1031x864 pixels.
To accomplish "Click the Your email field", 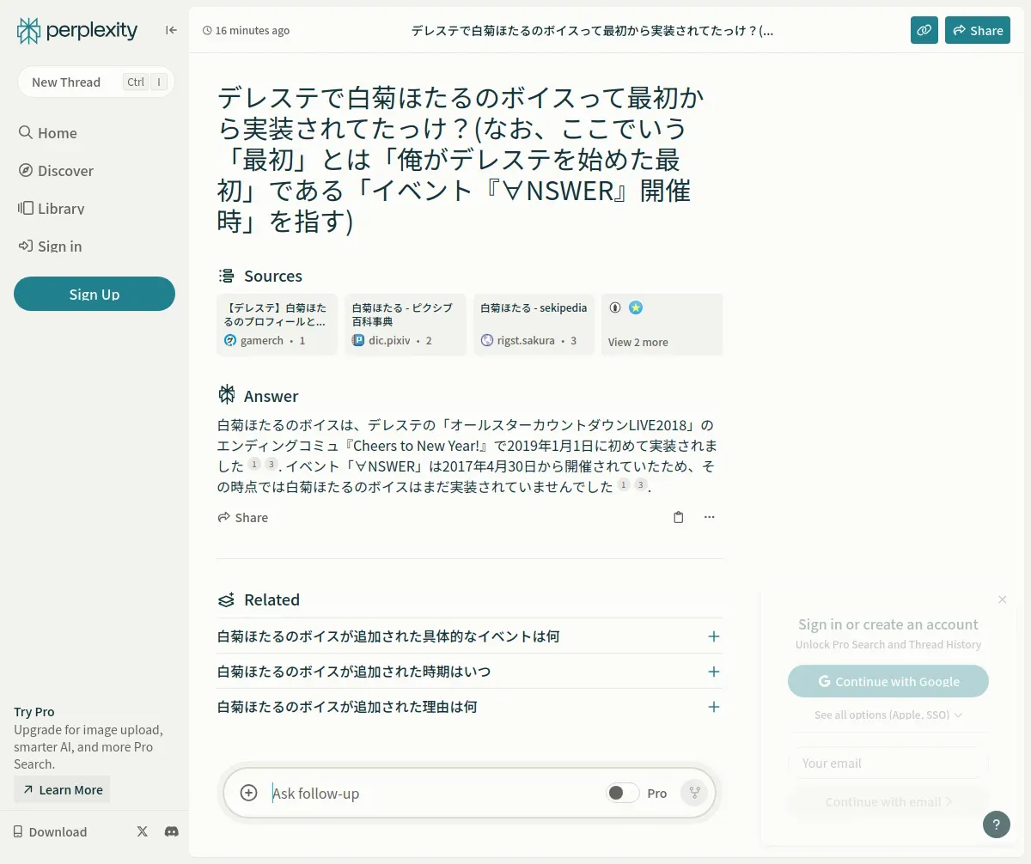I will (888, 763).
